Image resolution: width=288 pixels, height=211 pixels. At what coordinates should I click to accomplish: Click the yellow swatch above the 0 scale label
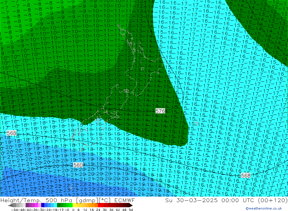click(x=74, y=205)
